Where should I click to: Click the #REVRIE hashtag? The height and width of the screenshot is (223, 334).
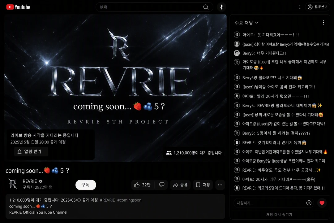click(107, 200)
